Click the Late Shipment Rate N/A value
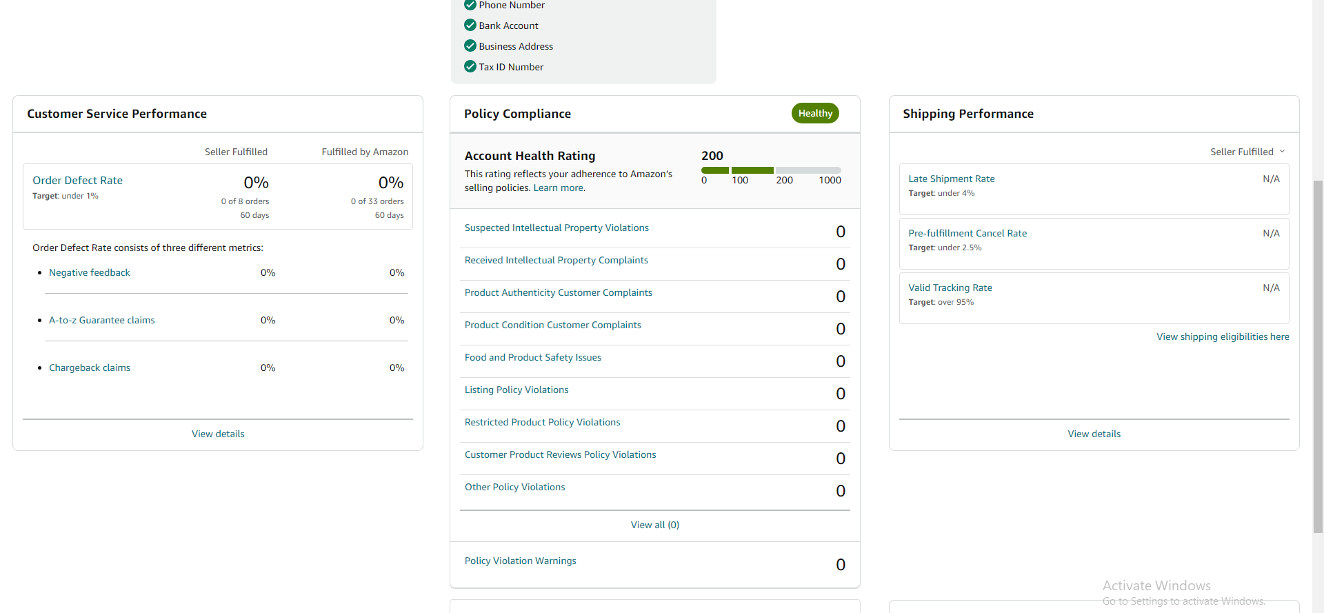The width and height of the screenshot is (1324, 613). [x=1271, y=179]
